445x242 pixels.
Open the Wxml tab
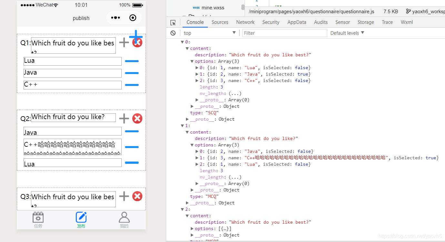[x=407, y=22]
